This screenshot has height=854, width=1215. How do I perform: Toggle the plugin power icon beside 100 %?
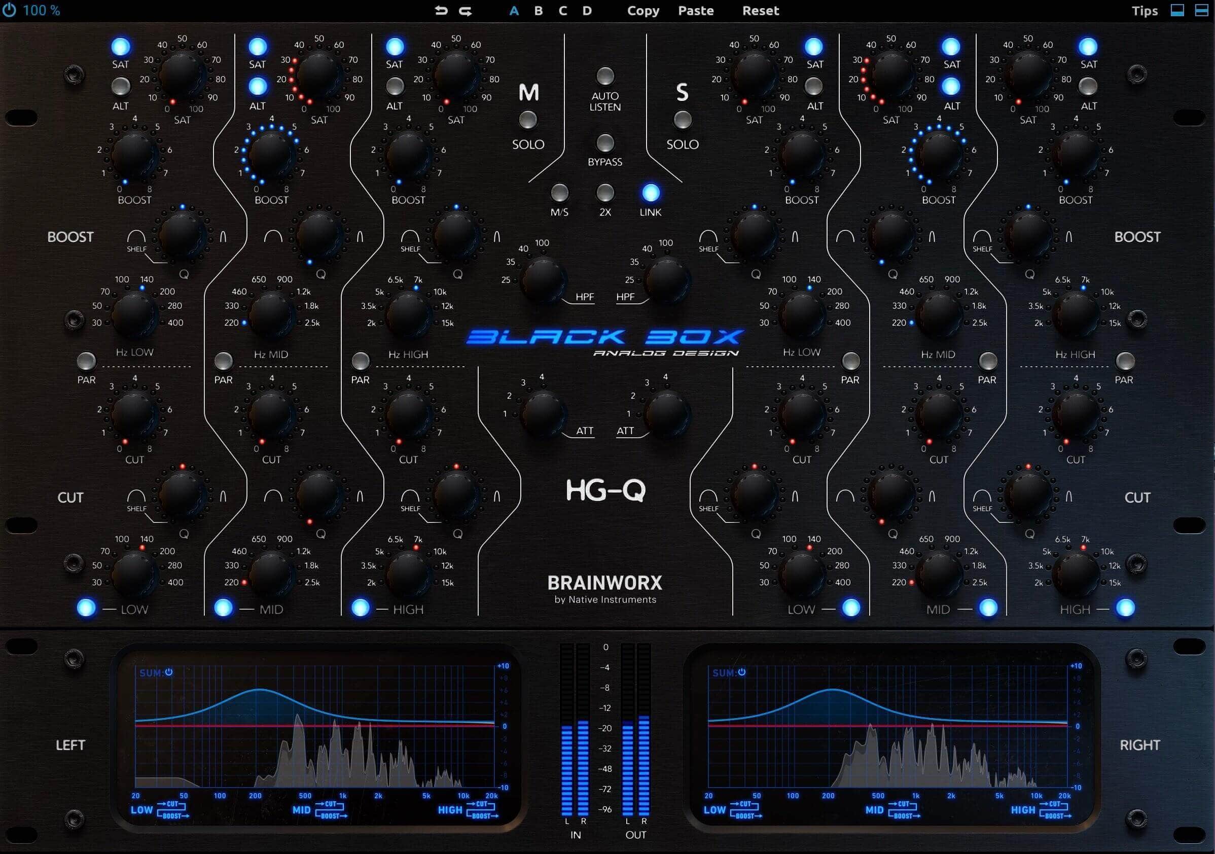pos(9,10)
